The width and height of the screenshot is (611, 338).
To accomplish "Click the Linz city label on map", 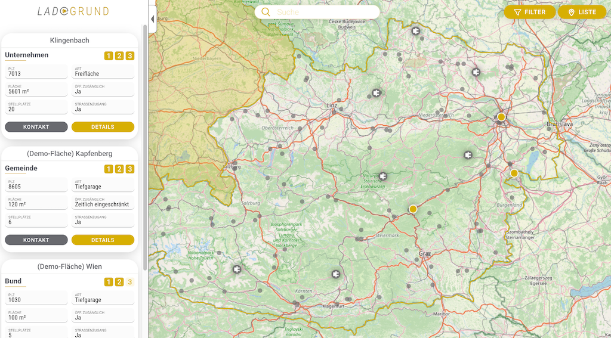I will pos(332,106).
